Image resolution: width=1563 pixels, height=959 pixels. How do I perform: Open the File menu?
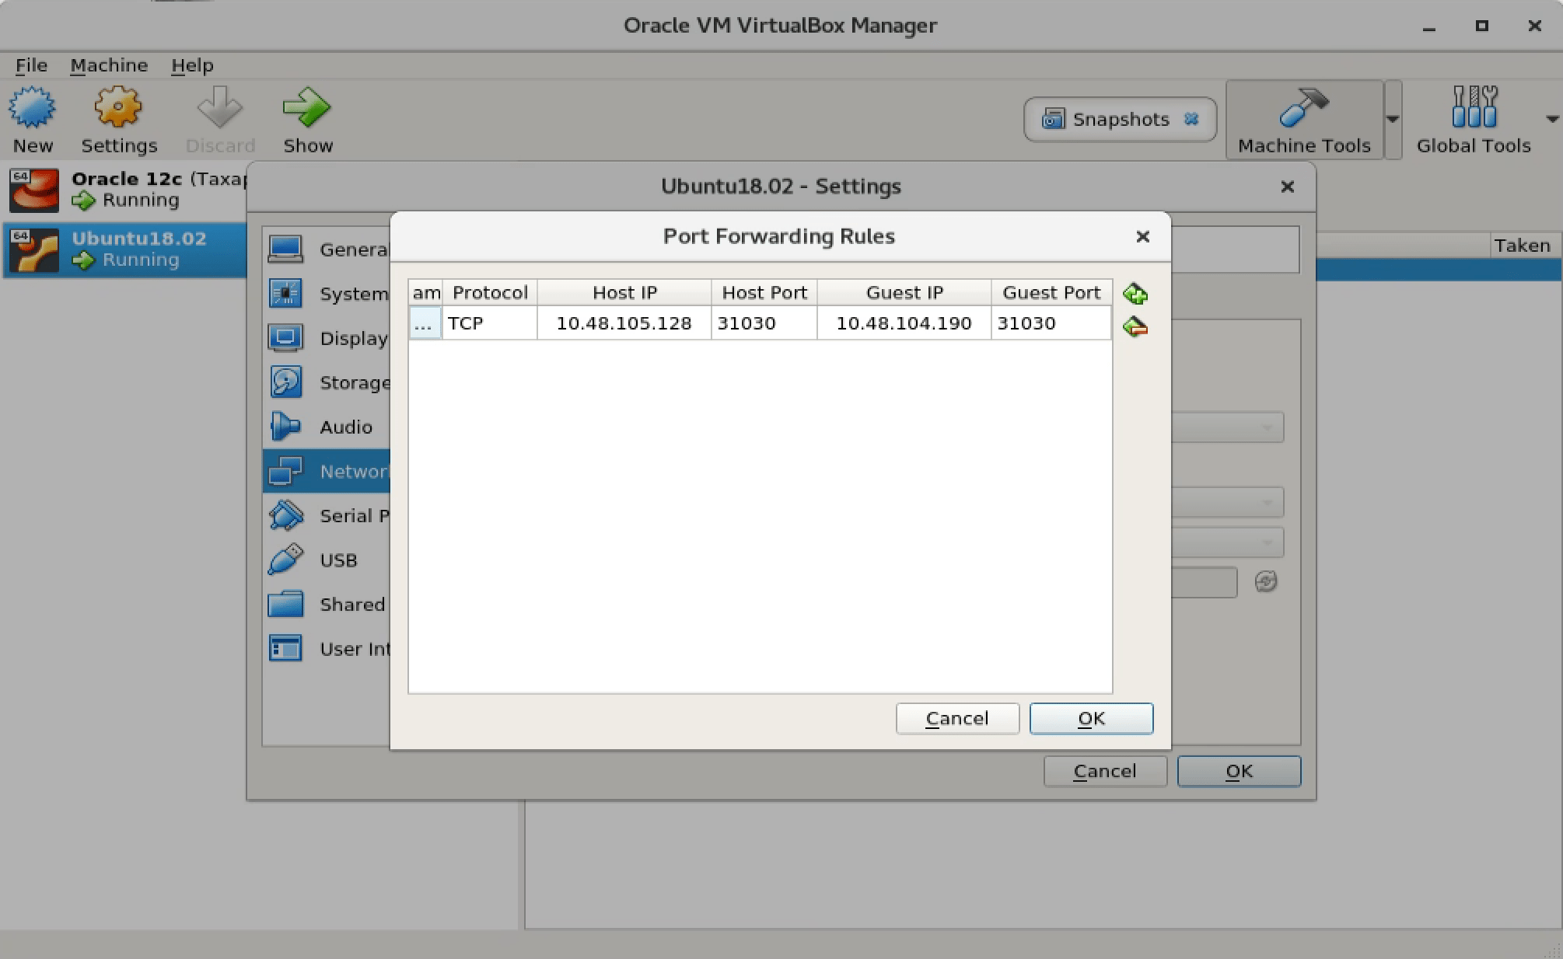coord(31,65)
